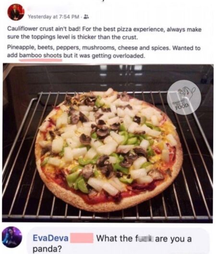Screen dimensions: 216x254
Task: Click the friends audience icon beside timestamp
Action: 86,16
